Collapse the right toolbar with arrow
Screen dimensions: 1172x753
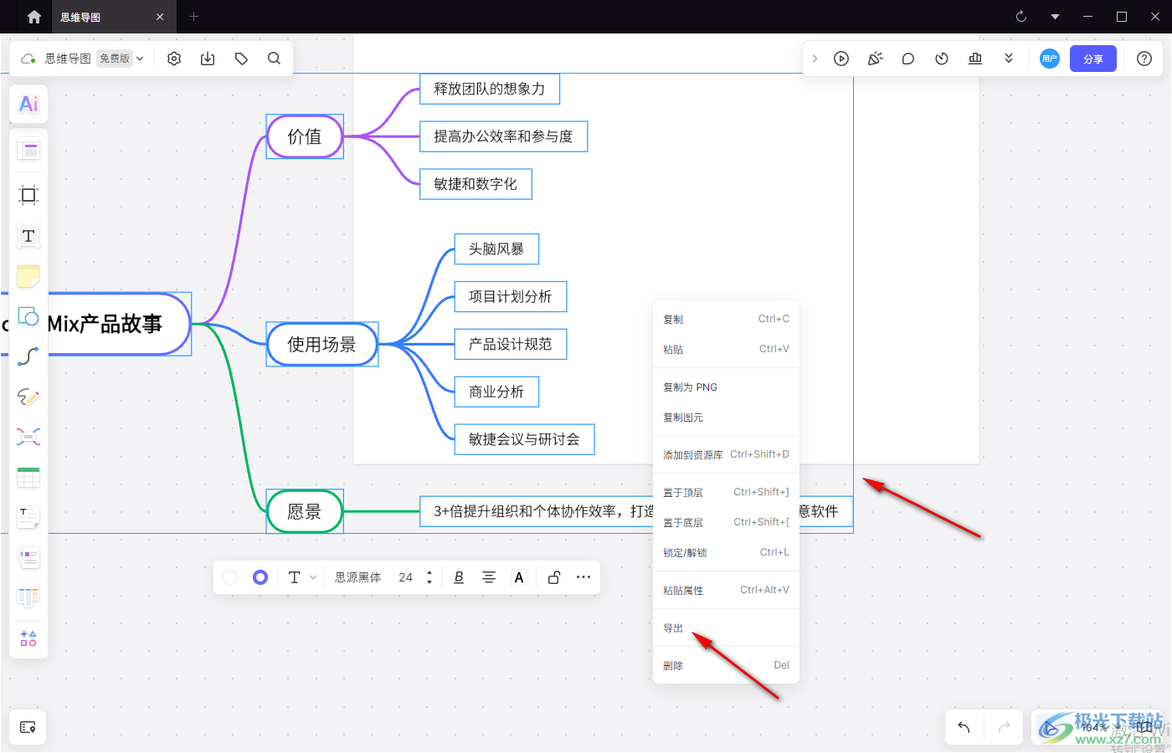click(815, 59)
